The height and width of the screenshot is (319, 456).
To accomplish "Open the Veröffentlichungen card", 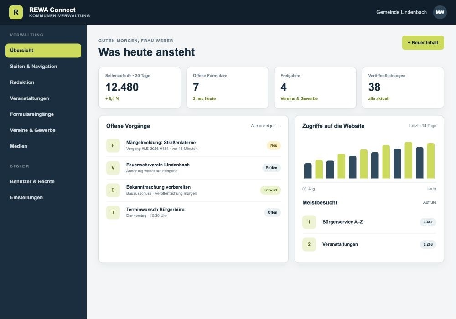I will 403,87.
